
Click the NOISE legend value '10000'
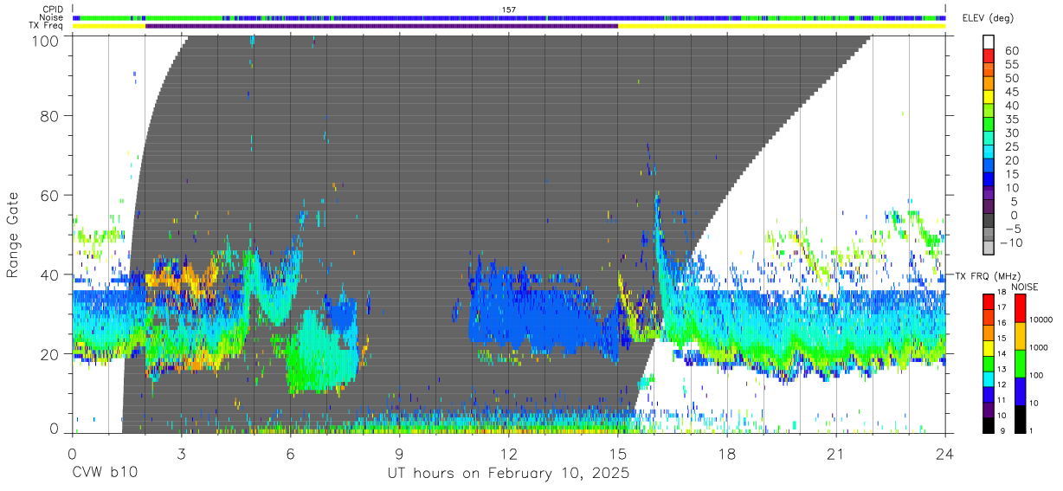point(1041,320)
